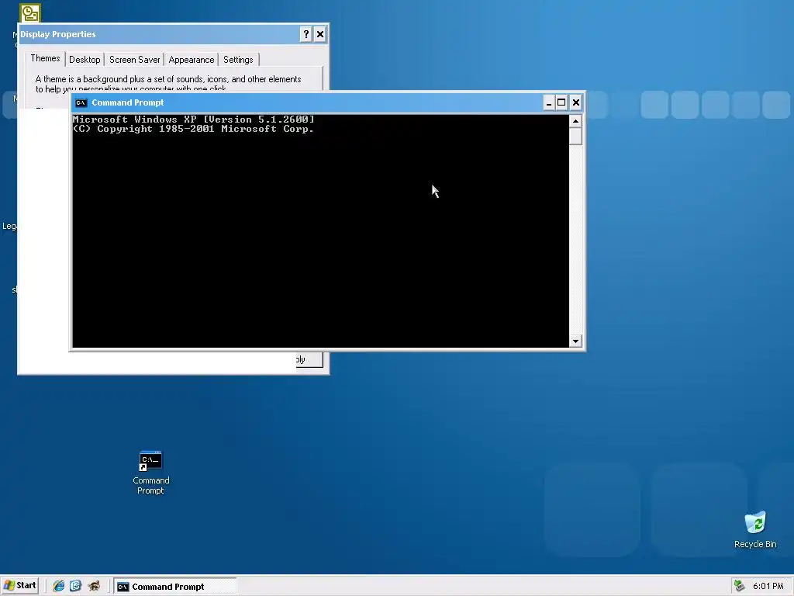Open the Command Prompt window system menu icon
This screenshot has height=596, width=794.
coord(81,103)
